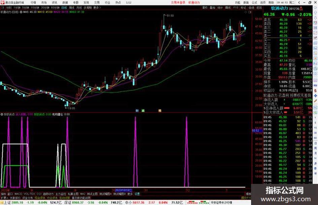Select the VOL-TDX indicator tab
This screenshot has width=318, height=205.
[29, 194]
